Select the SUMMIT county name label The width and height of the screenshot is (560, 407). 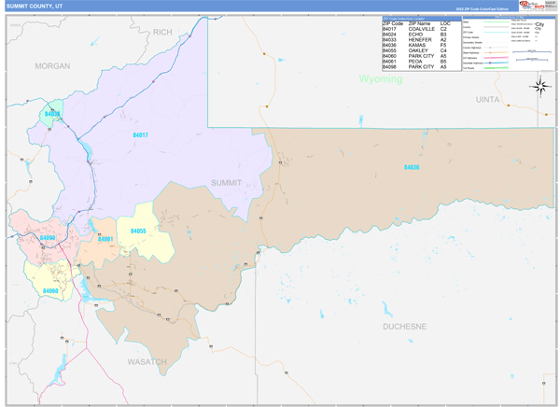coord(227,182)
